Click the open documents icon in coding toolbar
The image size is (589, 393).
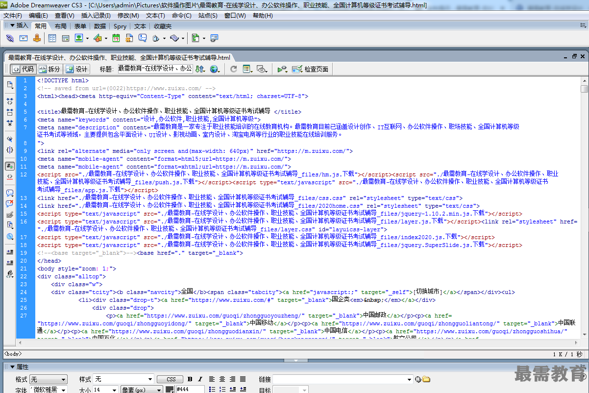[x=10, y=85]
